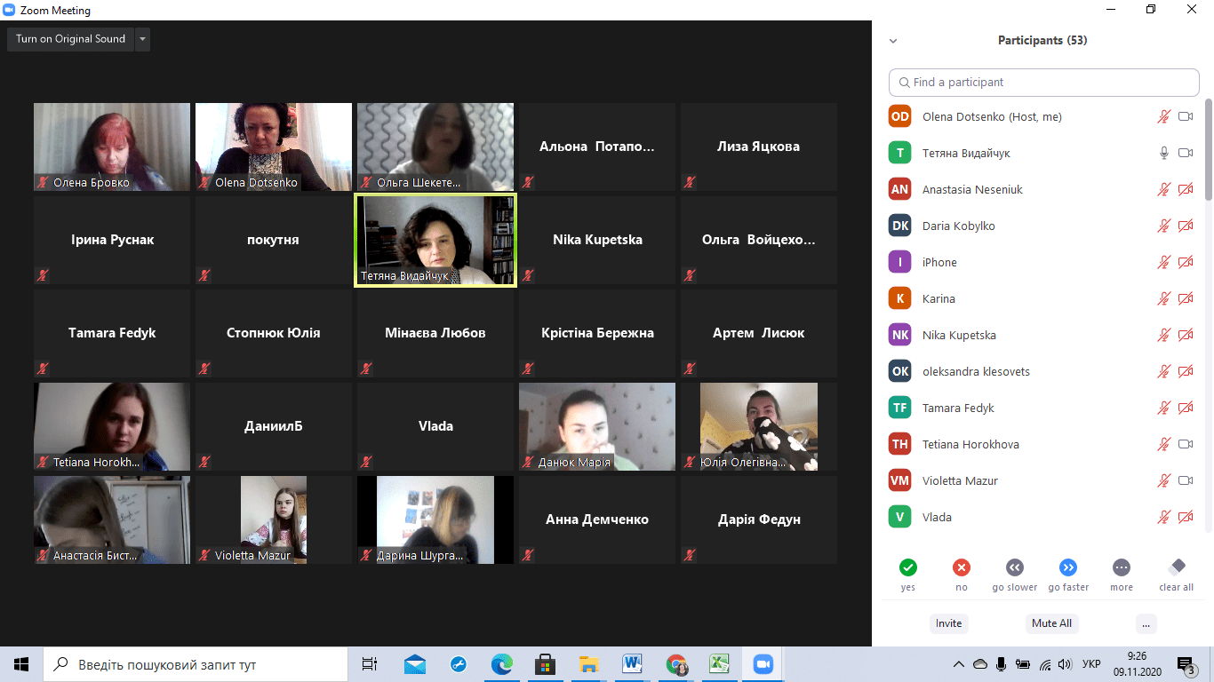Viewport: 1214px width, 682px height.
Task: Click the Invite button
Action: click(x=948, y=623)
